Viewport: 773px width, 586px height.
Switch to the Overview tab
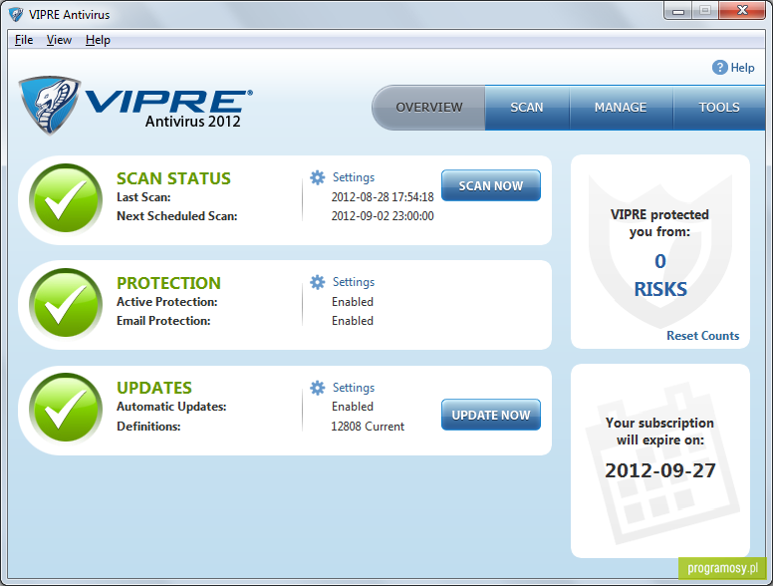tap(429, 108)
